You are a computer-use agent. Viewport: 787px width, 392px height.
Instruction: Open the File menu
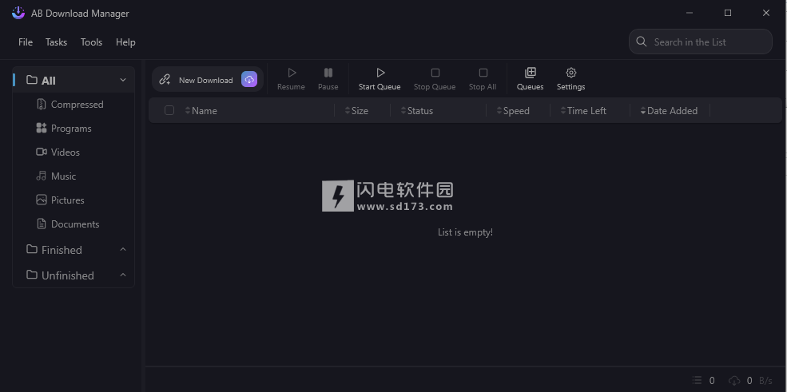click(x=26, y=42)
